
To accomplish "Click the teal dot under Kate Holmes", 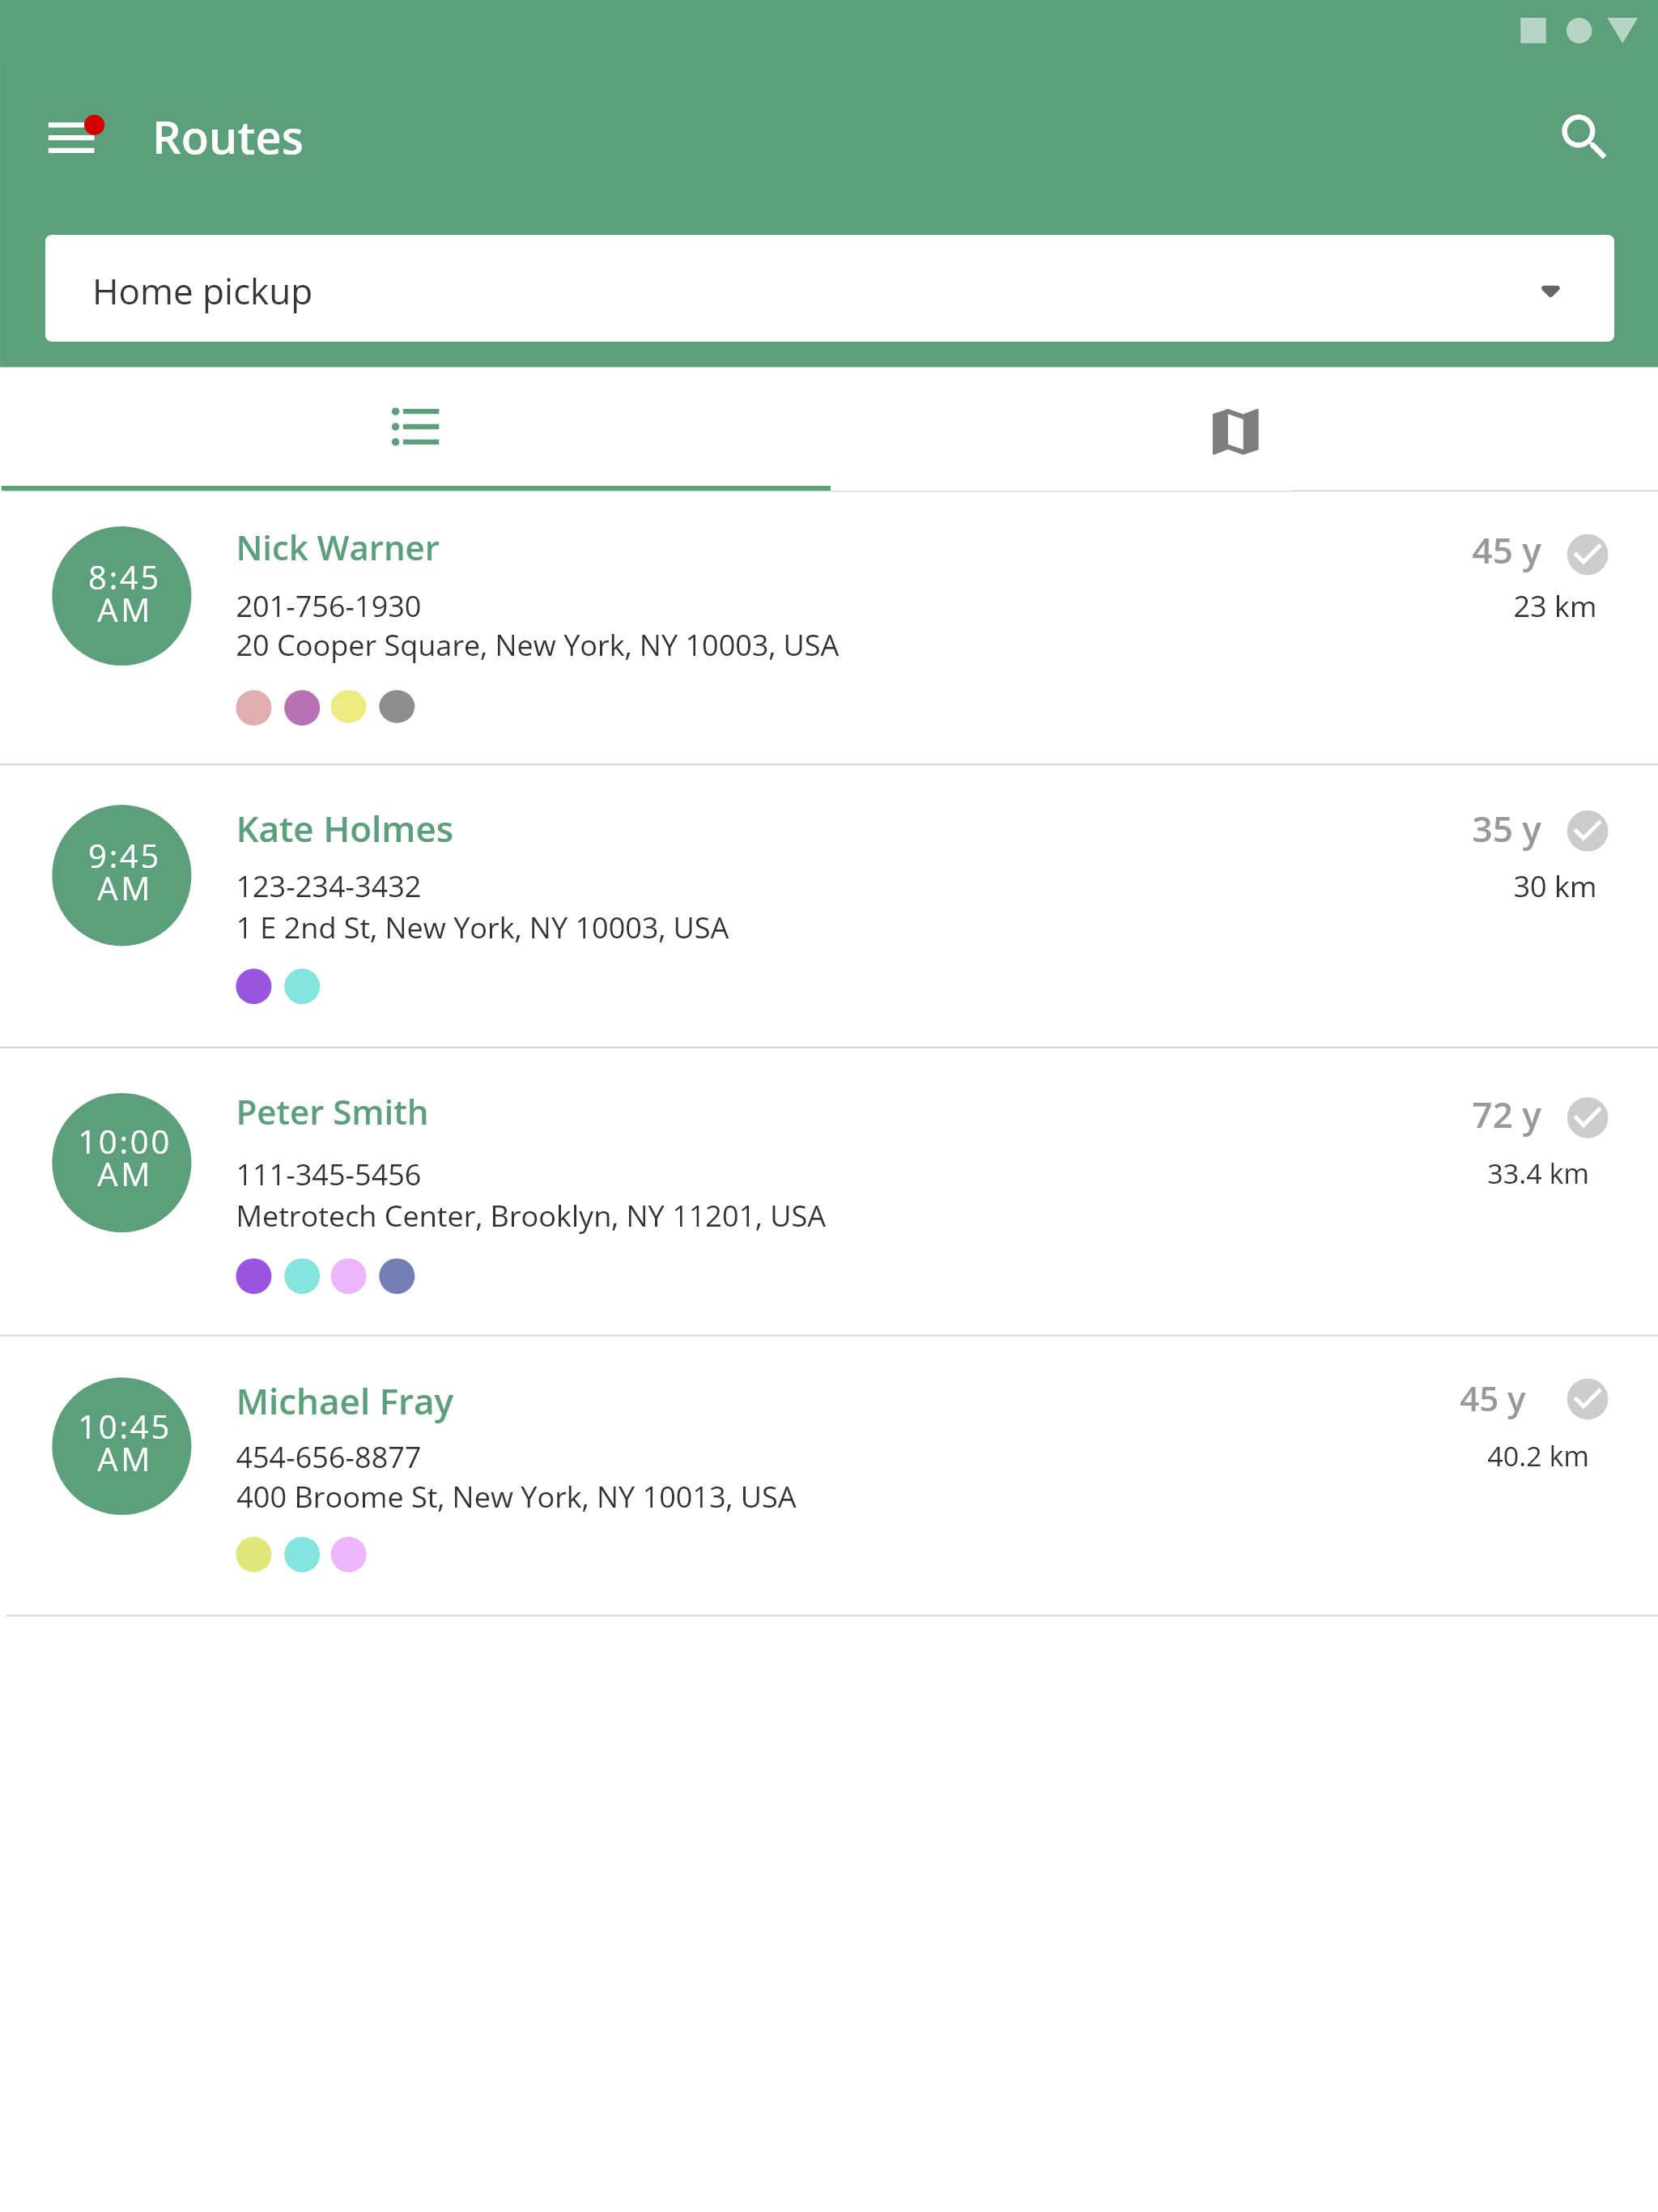I will point(302,986).
